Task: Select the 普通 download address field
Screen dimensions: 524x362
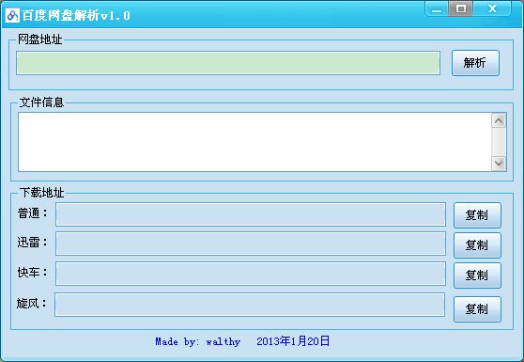Action: tap(251, 214)
